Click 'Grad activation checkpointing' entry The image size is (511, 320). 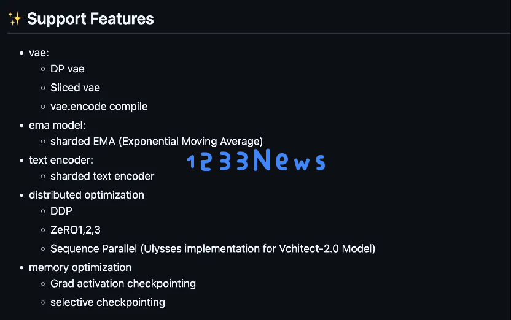123,284
